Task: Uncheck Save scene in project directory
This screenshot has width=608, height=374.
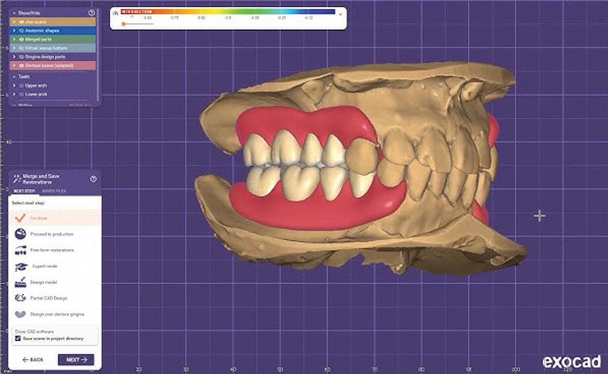Action: pos(18,339)
